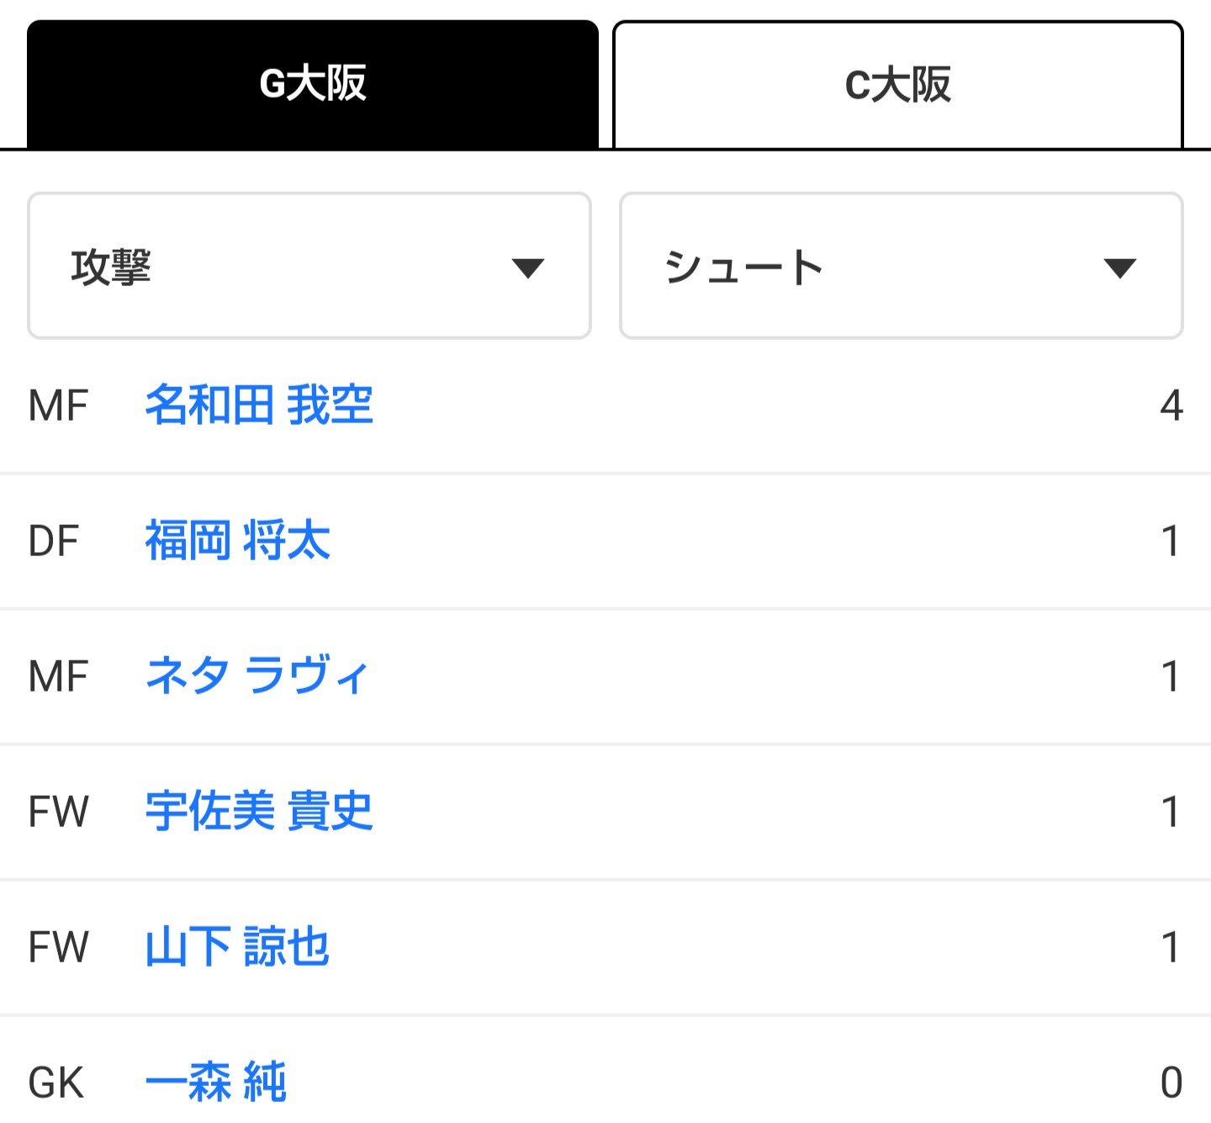This screenshot has width=1211, height=1123.
Task: Click the arrow icon in 攻撃 dropdown
Action: pyautogui.click(x=528, y=268)
